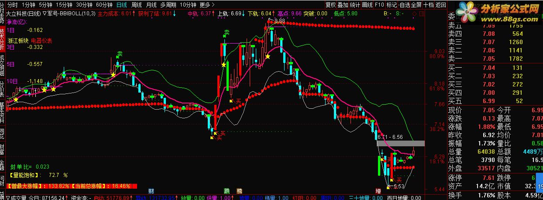Viewport: 543px width, 200px height.
Task: Click the 榜 event marker on the bottom axis
Action: click(239, 191)
